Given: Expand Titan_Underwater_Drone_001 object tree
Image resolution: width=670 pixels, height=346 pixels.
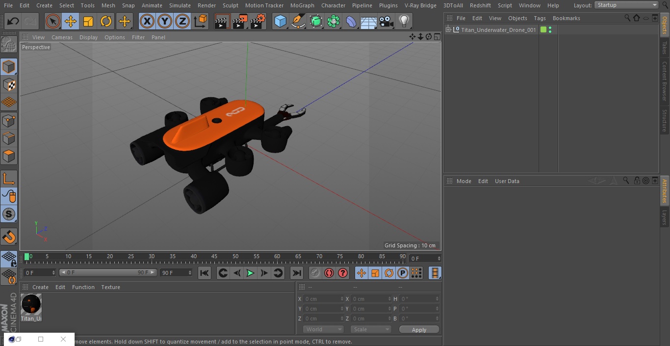Looking at the screenshot, I should 448,30.
